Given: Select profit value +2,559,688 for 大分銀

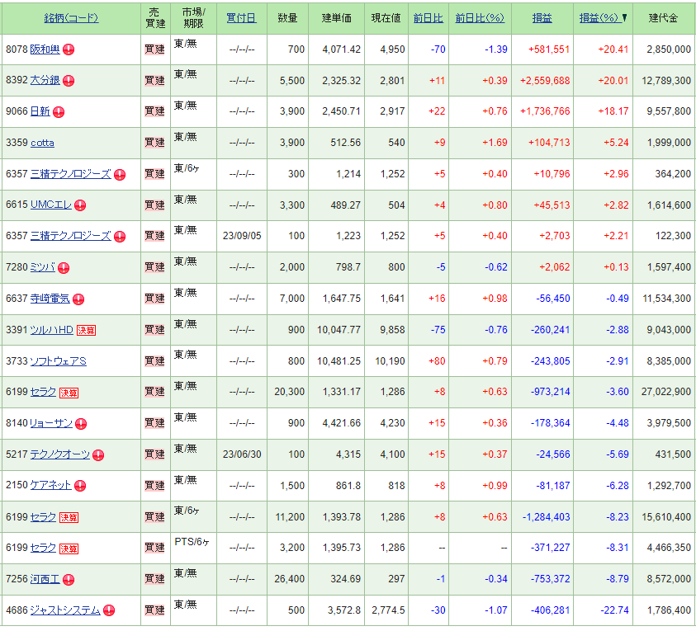Looking at the screenshot, I should click(x=545, y=81).
